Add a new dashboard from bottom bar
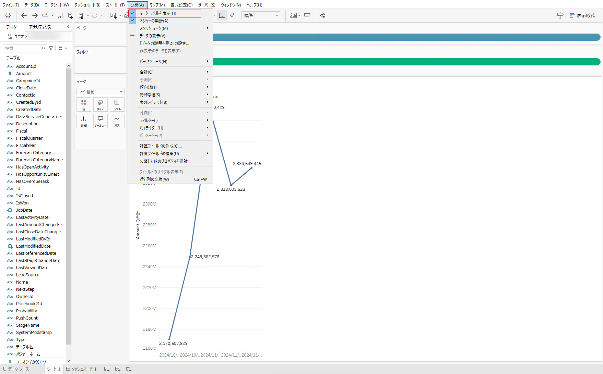 [118, 369]
